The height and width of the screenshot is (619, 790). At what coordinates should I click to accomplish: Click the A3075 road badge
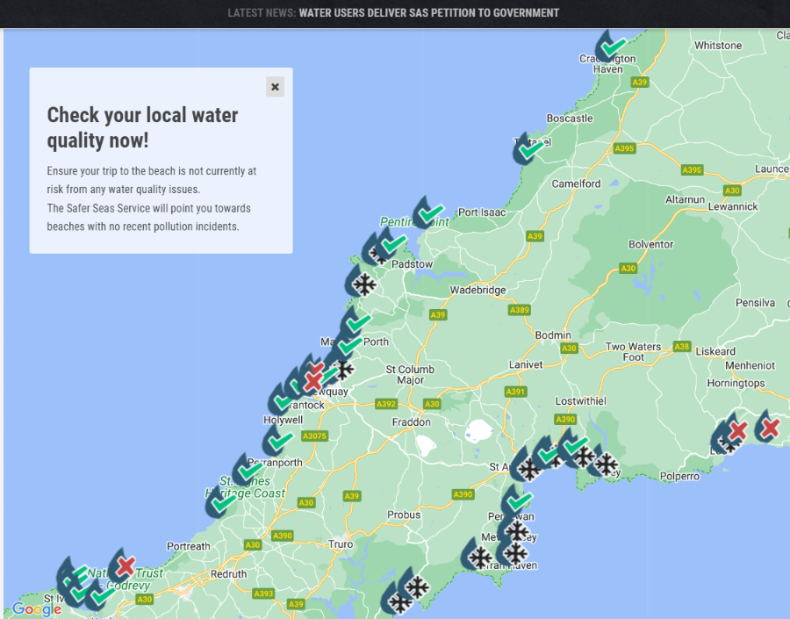tap(314, 436)
